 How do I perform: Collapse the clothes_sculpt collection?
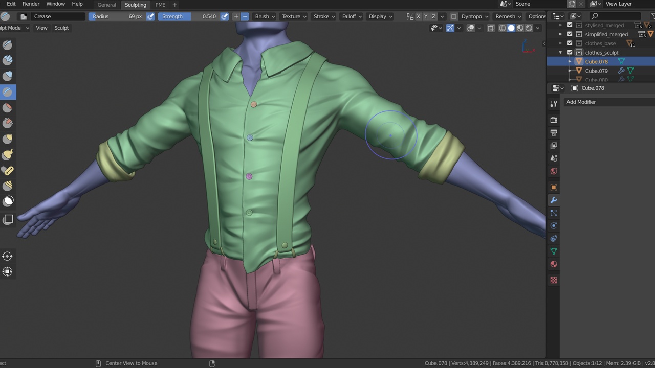(560, 53)
